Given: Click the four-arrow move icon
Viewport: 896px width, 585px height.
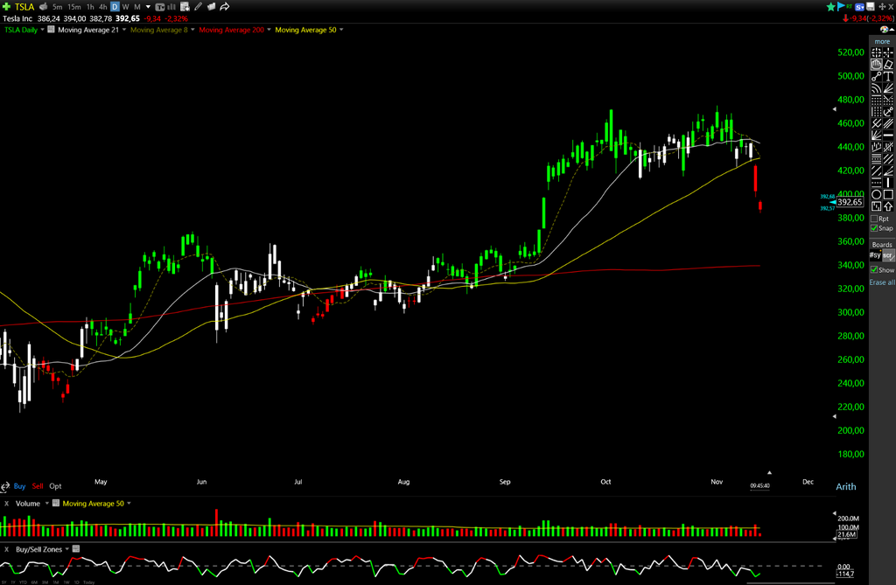Looking at the screenshot, I should [x=882, y=7].
